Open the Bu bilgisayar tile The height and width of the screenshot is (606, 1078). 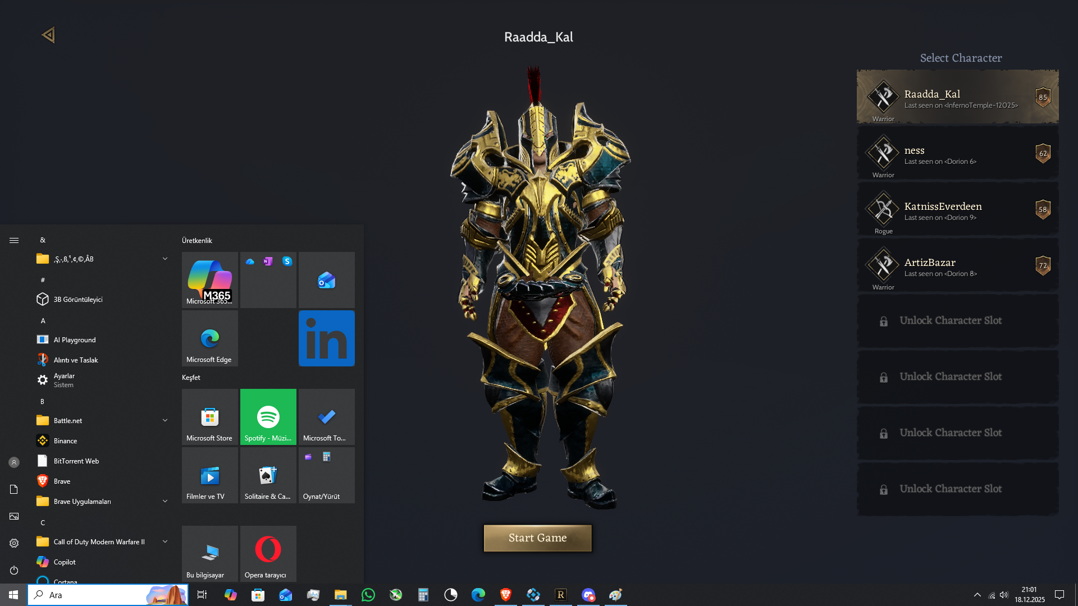click(210, 554)
